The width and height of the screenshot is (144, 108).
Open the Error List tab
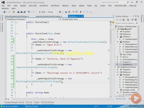(29, 102)
